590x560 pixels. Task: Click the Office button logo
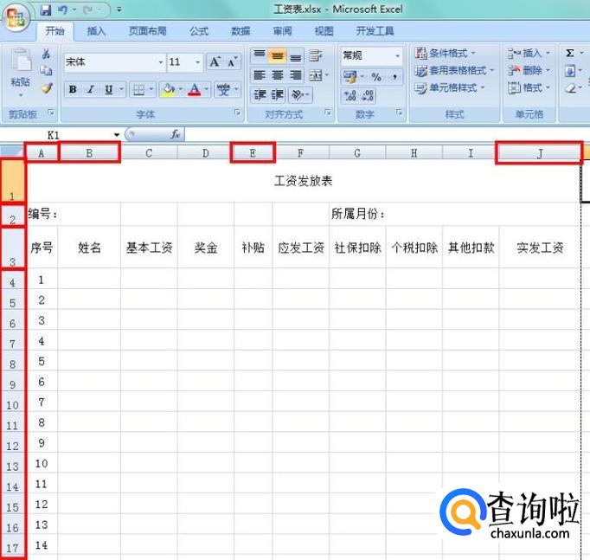16,17
